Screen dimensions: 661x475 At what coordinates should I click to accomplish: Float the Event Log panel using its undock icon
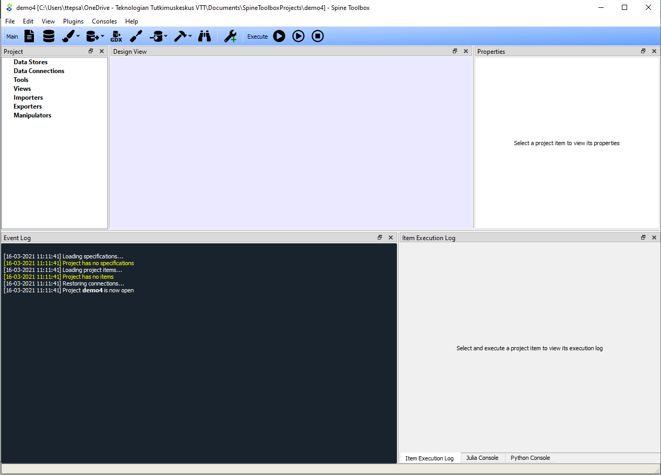tap(379, 237)
